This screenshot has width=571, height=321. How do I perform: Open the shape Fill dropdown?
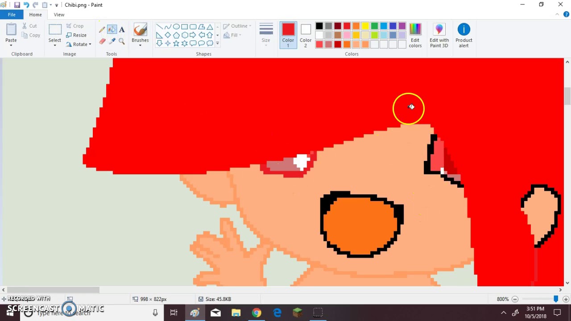[232, 35]
